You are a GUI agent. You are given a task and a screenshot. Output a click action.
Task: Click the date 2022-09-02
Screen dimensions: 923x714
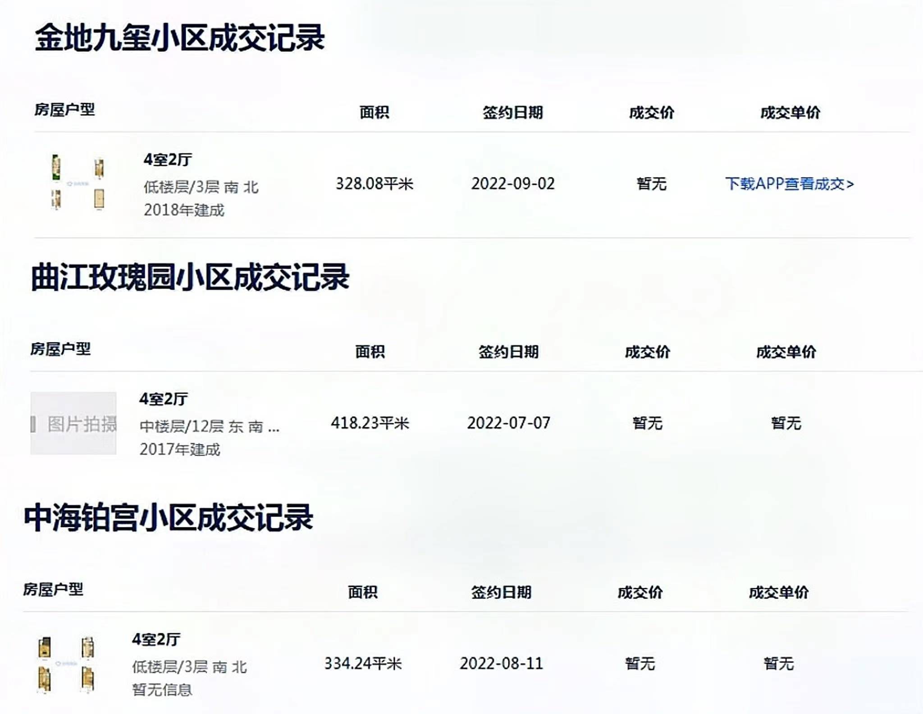(x=513, y=184)
